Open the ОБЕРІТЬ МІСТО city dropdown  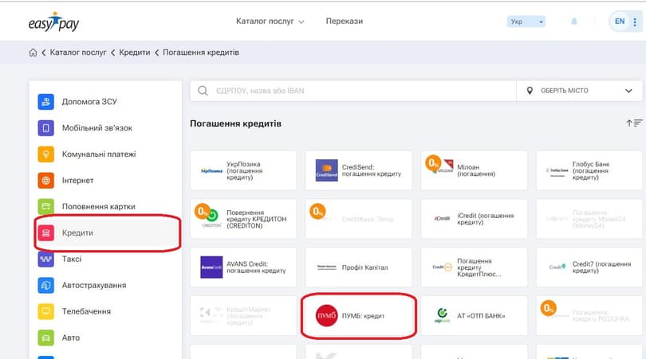[579, 91]
